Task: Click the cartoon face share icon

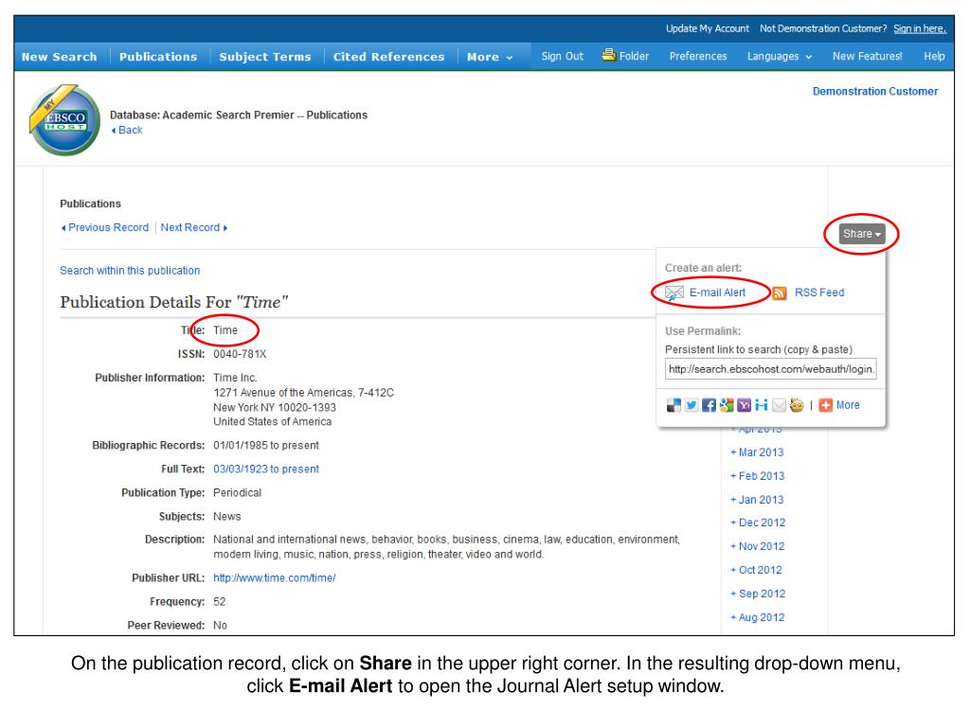Action: tap(797, 405)
